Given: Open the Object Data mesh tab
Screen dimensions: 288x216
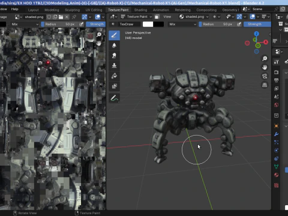Looking at the screenshot, I should (x=277, y=167).
